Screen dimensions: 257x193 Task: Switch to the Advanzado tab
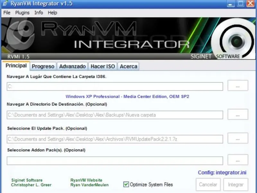click(73, 67)
